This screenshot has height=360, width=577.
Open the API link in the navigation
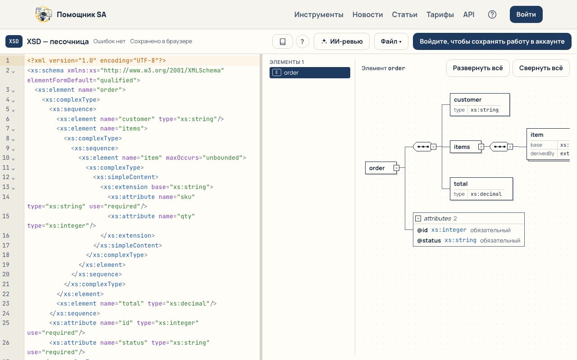point(469,14)
